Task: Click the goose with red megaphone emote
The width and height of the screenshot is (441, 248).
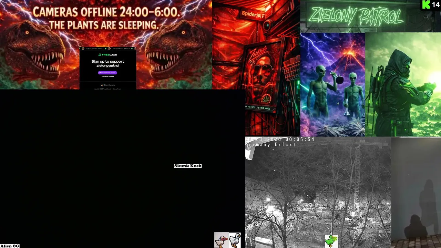Action: click(221, 240)
